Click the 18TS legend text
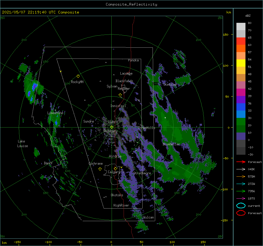 (251, 199)
